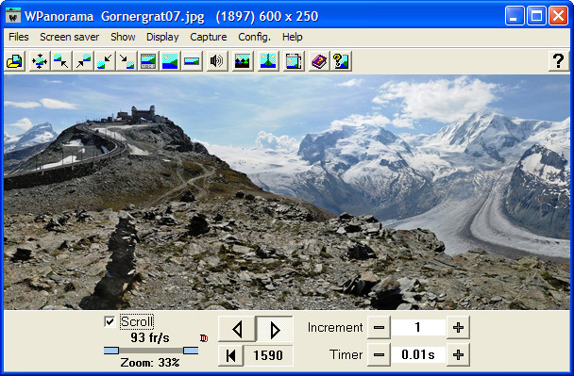Open the Capture menu

[x=209, y=37]
